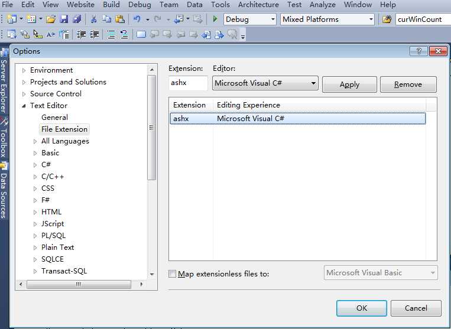
Task: Open the Build menu
Action: (x=111, y=5)
